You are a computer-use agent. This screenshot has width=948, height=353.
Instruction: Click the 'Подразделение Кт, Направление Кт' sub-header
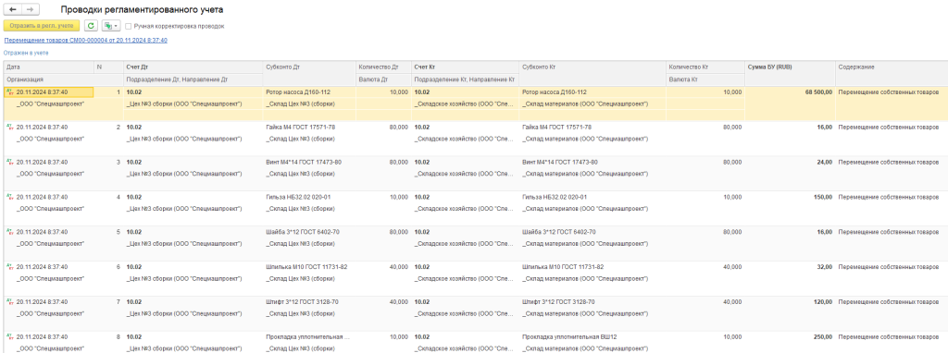[x=465, y=79]
